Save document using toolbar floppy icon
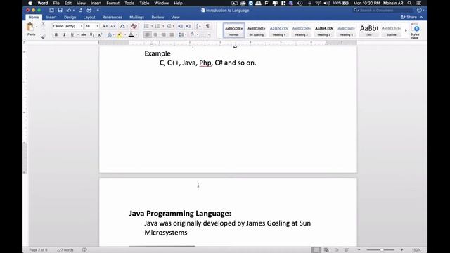Screen dimensions: 450x253 click(x=60, y=11)
